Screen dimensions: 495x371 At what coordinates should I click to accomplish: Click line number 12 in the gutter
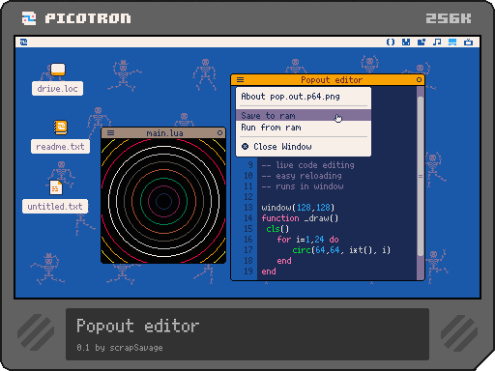(x=248, y=197)
